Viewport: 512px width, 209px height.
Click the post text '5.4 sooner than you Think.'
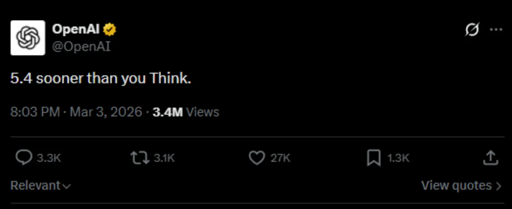coord(100,79)
